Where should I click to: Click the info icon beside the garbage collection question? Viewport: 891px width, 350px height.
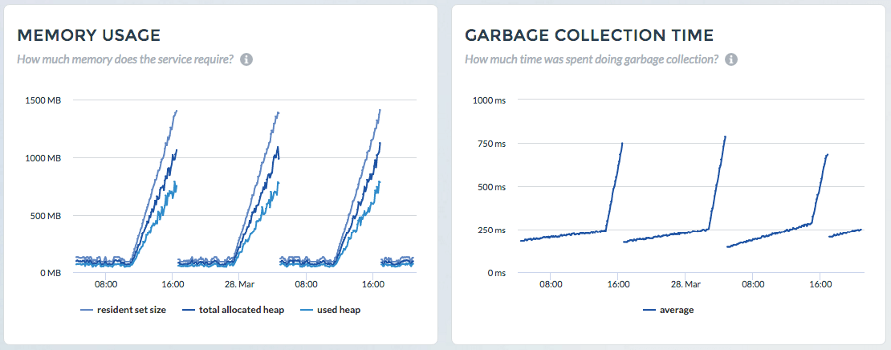coord(731,59)
